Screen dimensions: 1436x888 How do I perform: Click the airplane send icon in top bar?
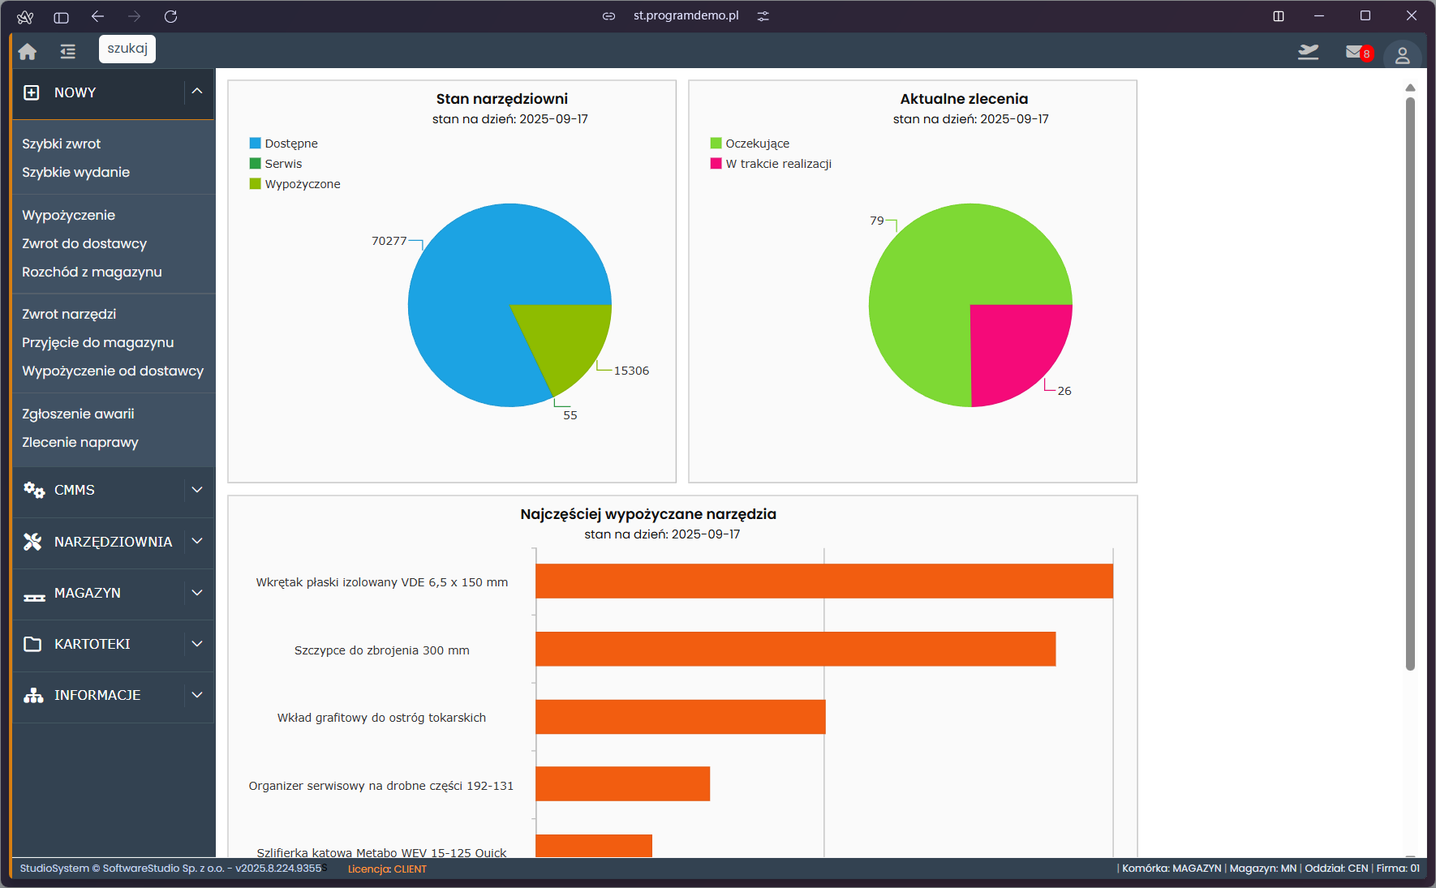[1309, 51]
